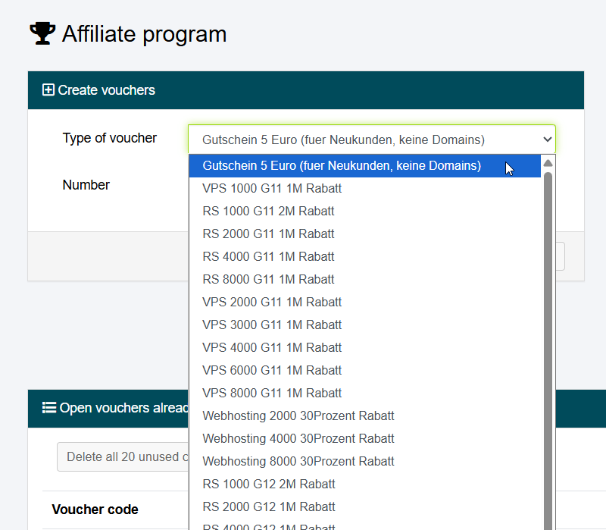
Task: Click the scroll up arrow in dropdown list
Action: (x=548, y=163)
